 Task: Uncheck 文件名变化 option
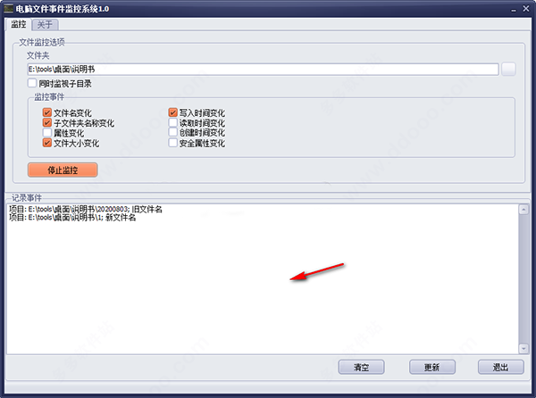[47, 112]
